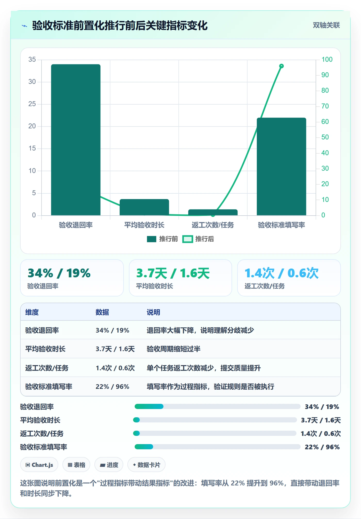361x519 pixels.
Task: Open the 1.4次 / 0.6次 data card
Action: pos(289,278)
